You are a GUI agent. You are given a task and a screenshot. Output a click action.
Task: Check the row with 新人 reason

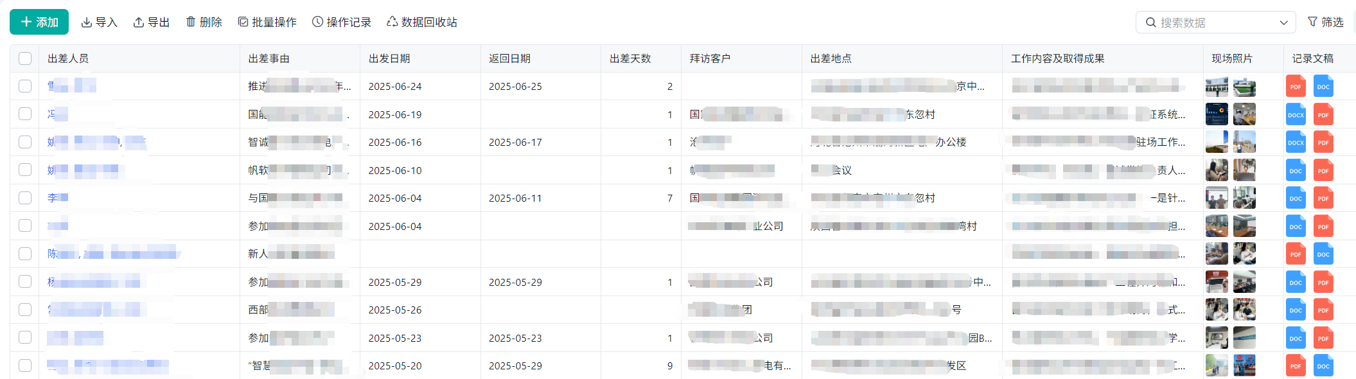25,254
